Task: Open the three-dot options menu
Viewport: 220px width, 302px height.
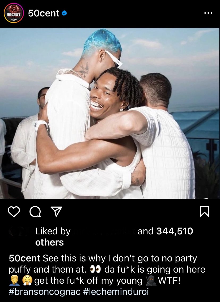Action: point(208,13)
